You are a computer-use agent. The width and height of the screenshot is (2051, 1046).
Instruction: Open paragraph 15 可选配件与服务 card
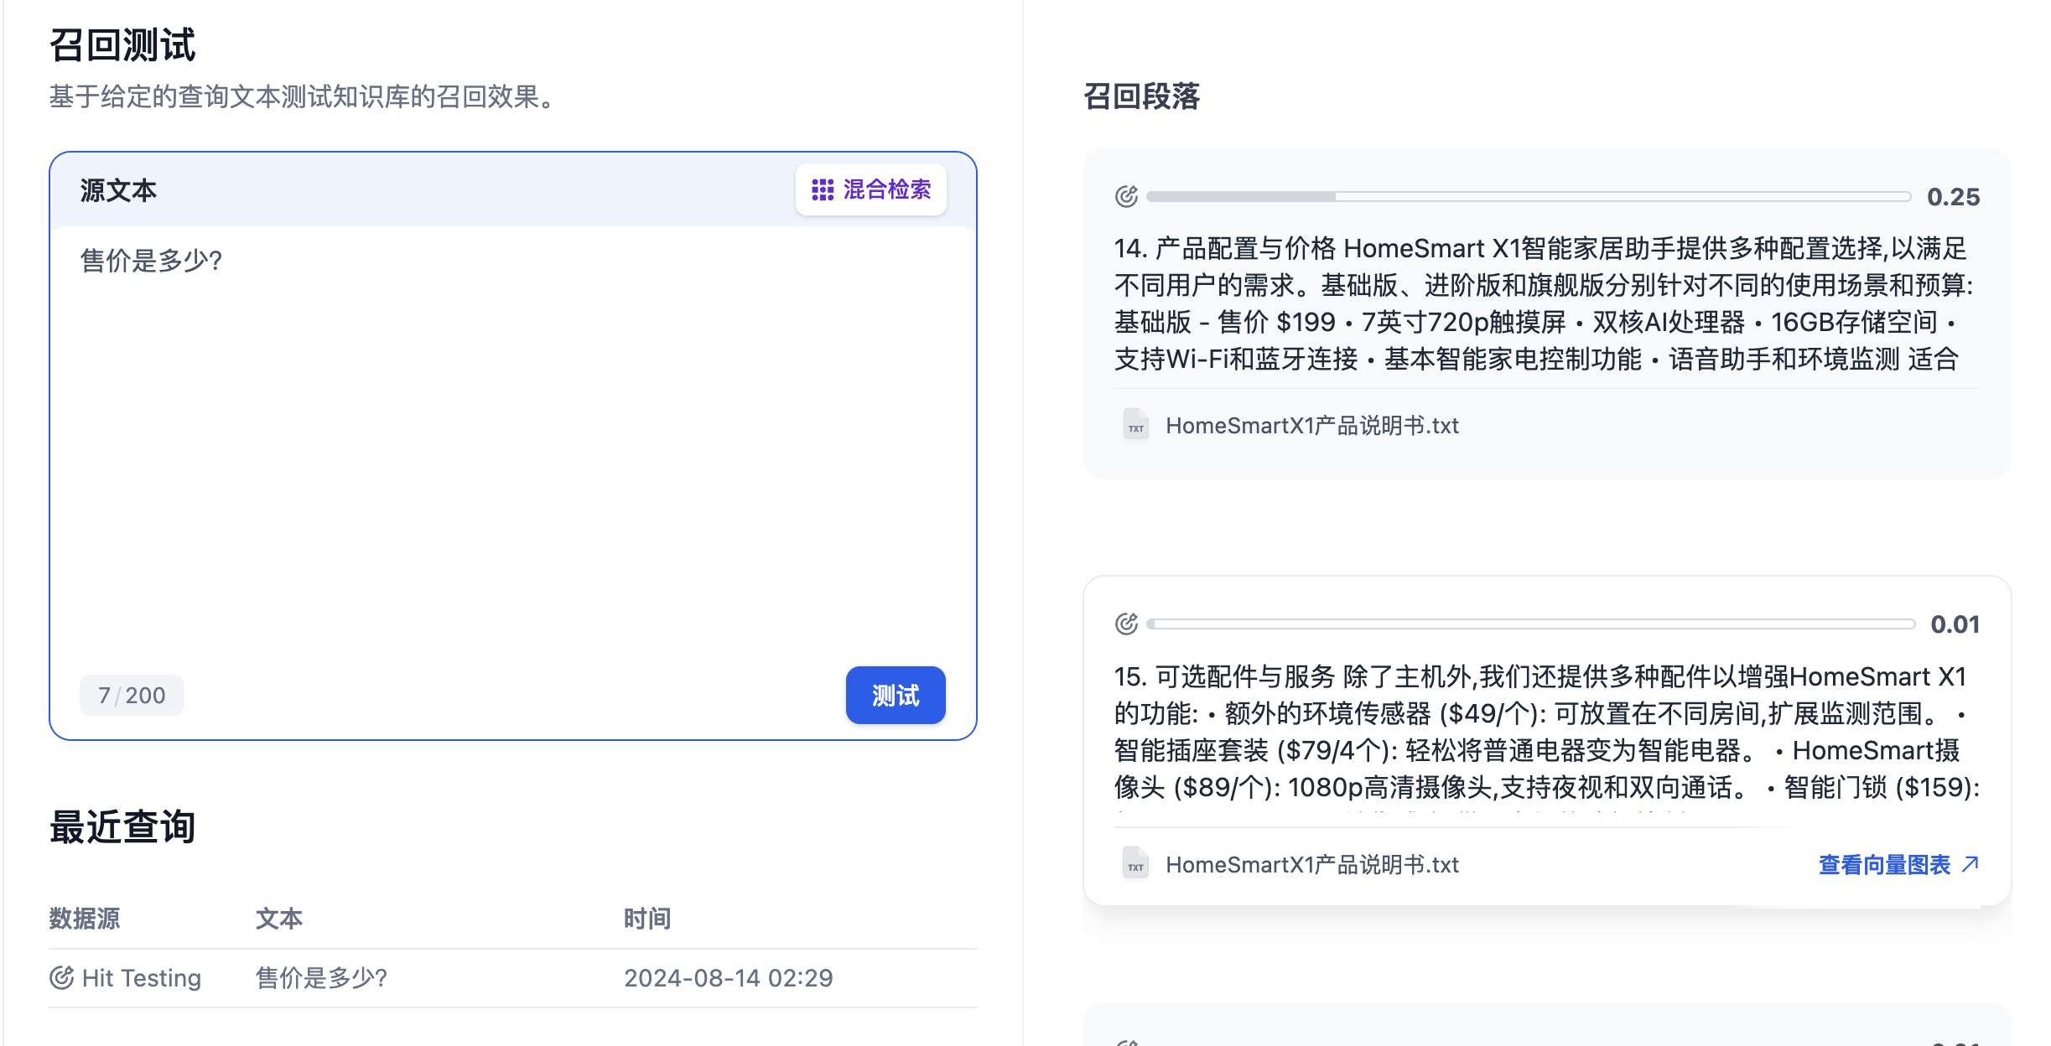click(1543, 731)
